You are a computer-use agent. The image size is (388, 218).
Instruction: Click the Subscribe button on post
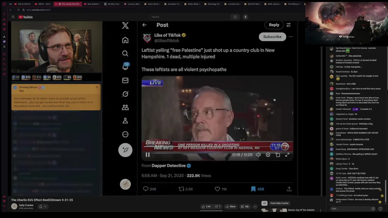[272, 37]
